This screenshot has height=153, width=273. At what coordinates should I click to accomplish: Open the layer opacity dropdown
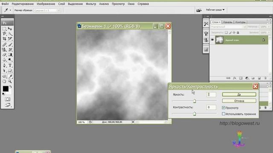coord(265,27)
